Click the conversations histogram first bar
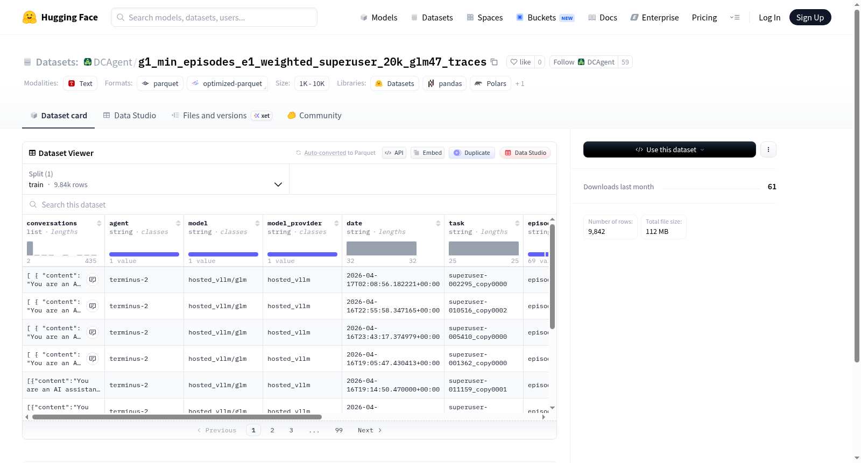 30,248
